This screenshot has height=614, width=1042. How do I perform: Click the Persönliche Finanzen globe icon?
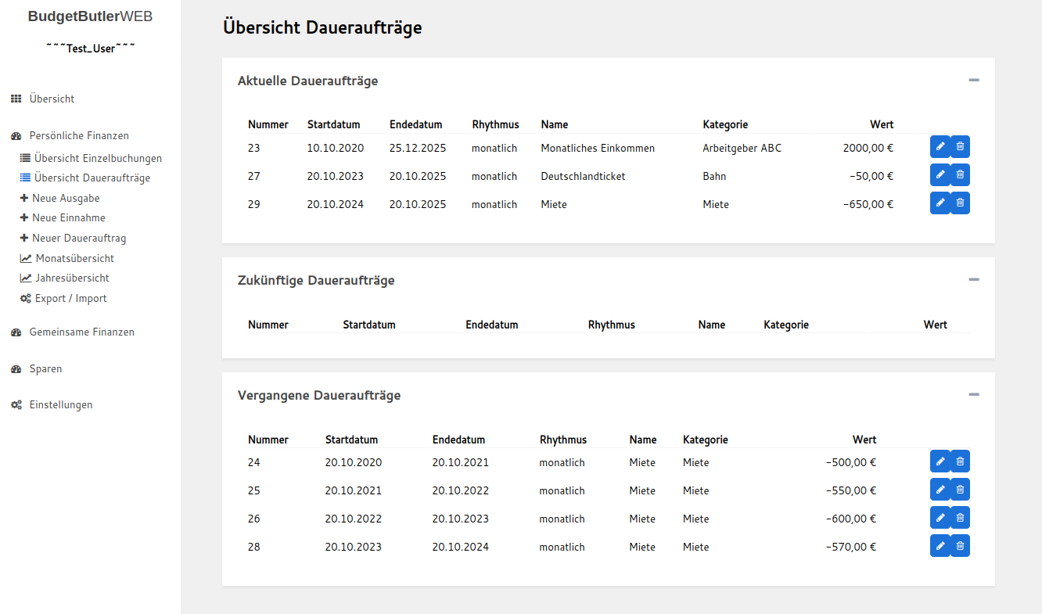click(x=15, y=135)
